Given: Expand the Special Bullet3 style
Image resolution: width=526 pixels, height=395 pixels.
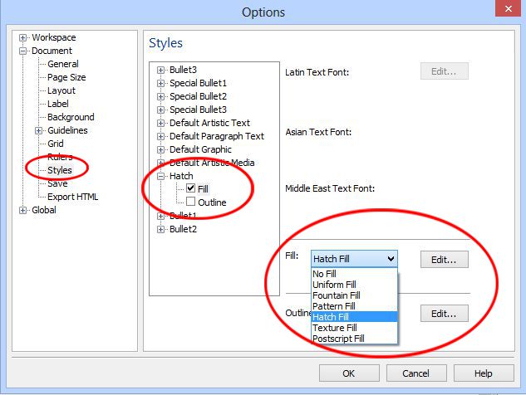Looking at the screenshot, I should pyautogui.click(x=160, y=110).
